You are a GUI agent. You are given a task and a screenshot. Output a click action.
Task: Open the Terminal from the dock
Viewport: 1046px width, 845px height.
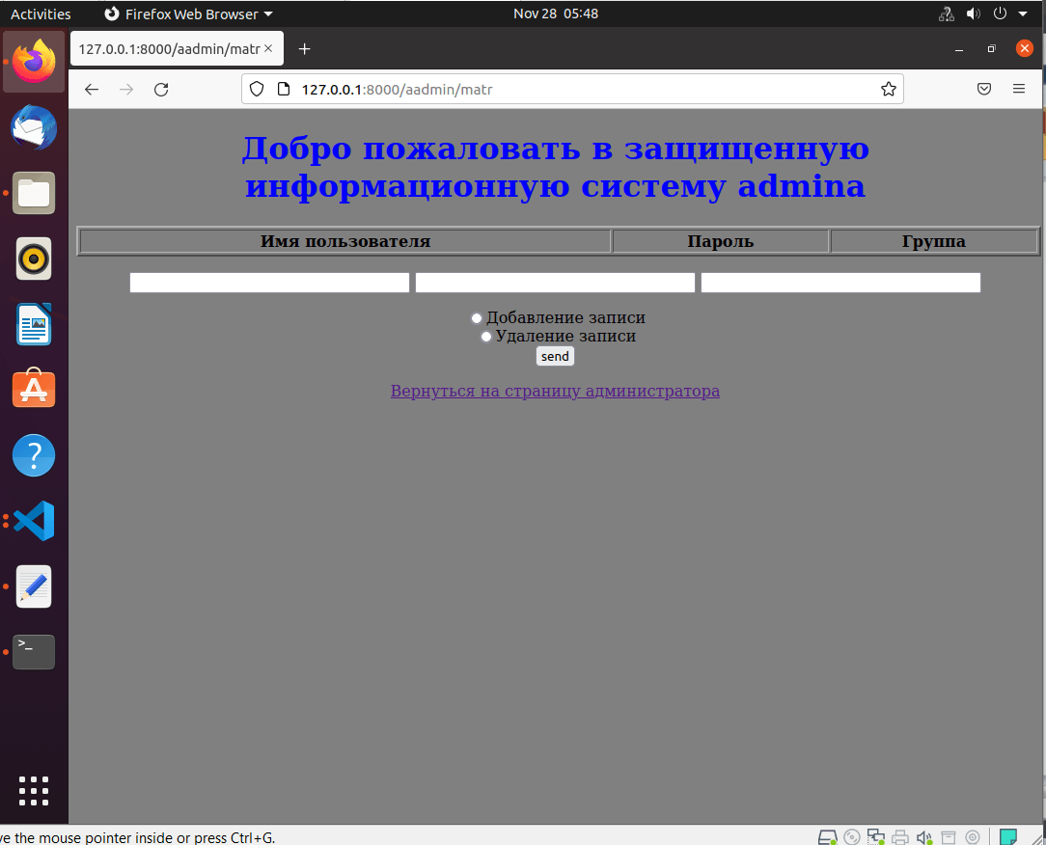coord(34,652)
